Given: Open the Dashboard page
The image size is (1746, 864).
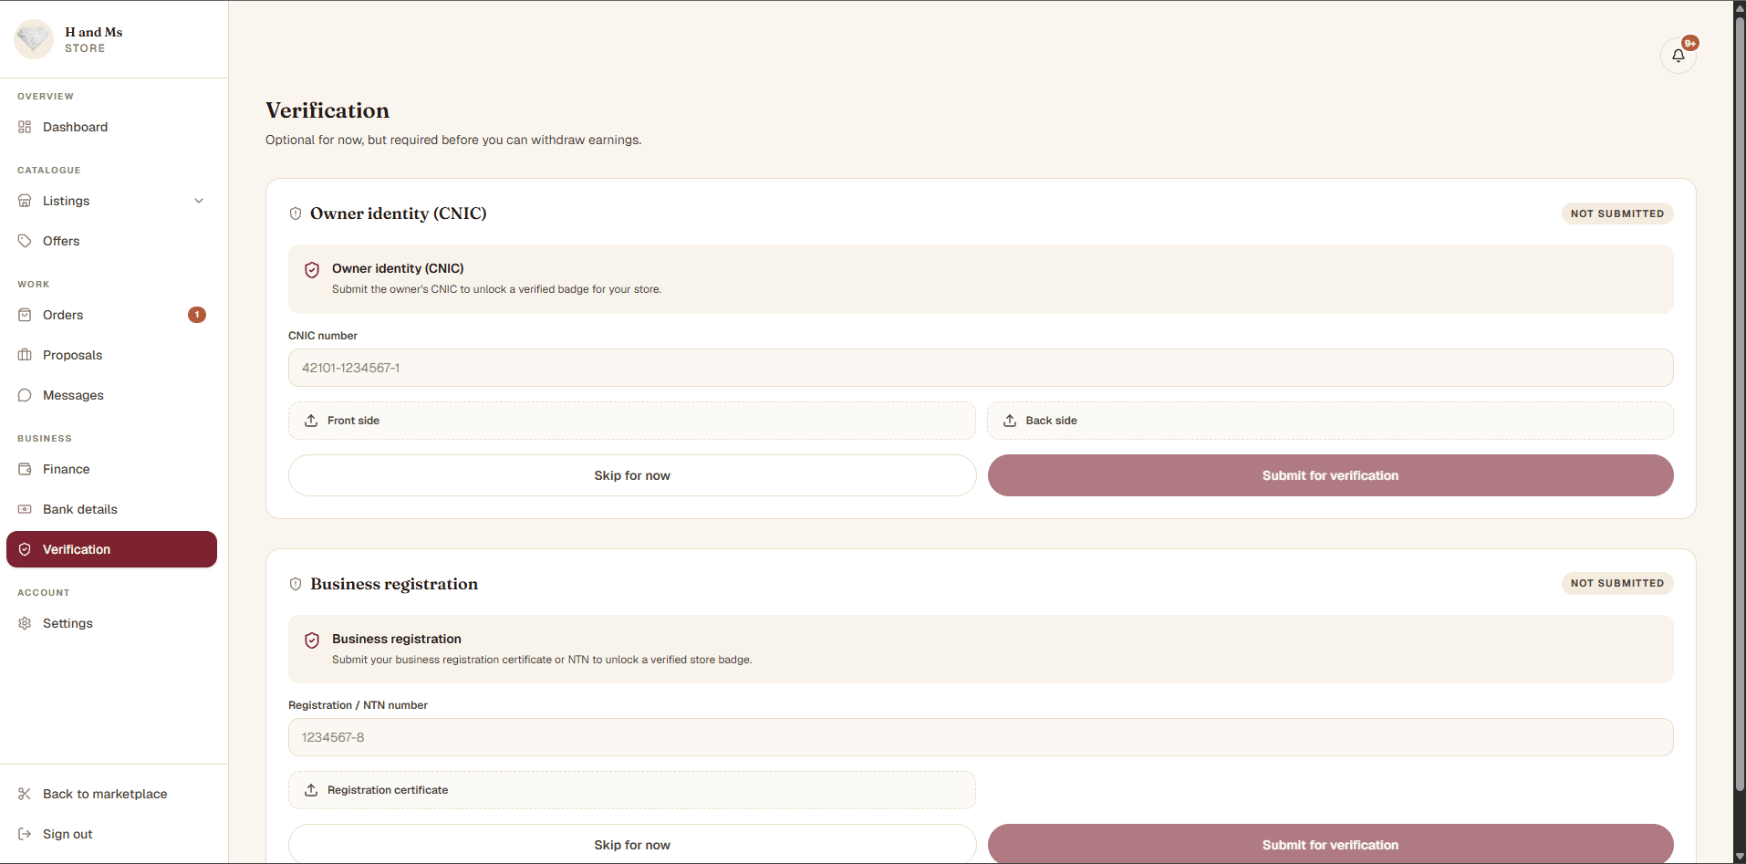Looking at the screenshot, I should pos(111,127).
